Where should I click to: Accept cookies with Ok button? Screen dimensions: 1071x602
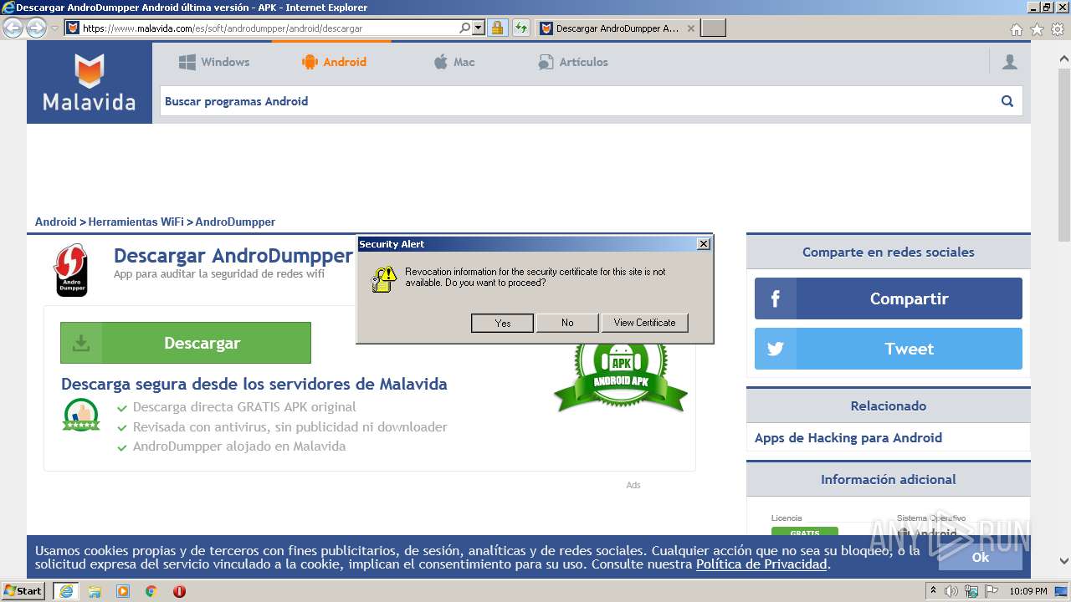coord(980,557)
